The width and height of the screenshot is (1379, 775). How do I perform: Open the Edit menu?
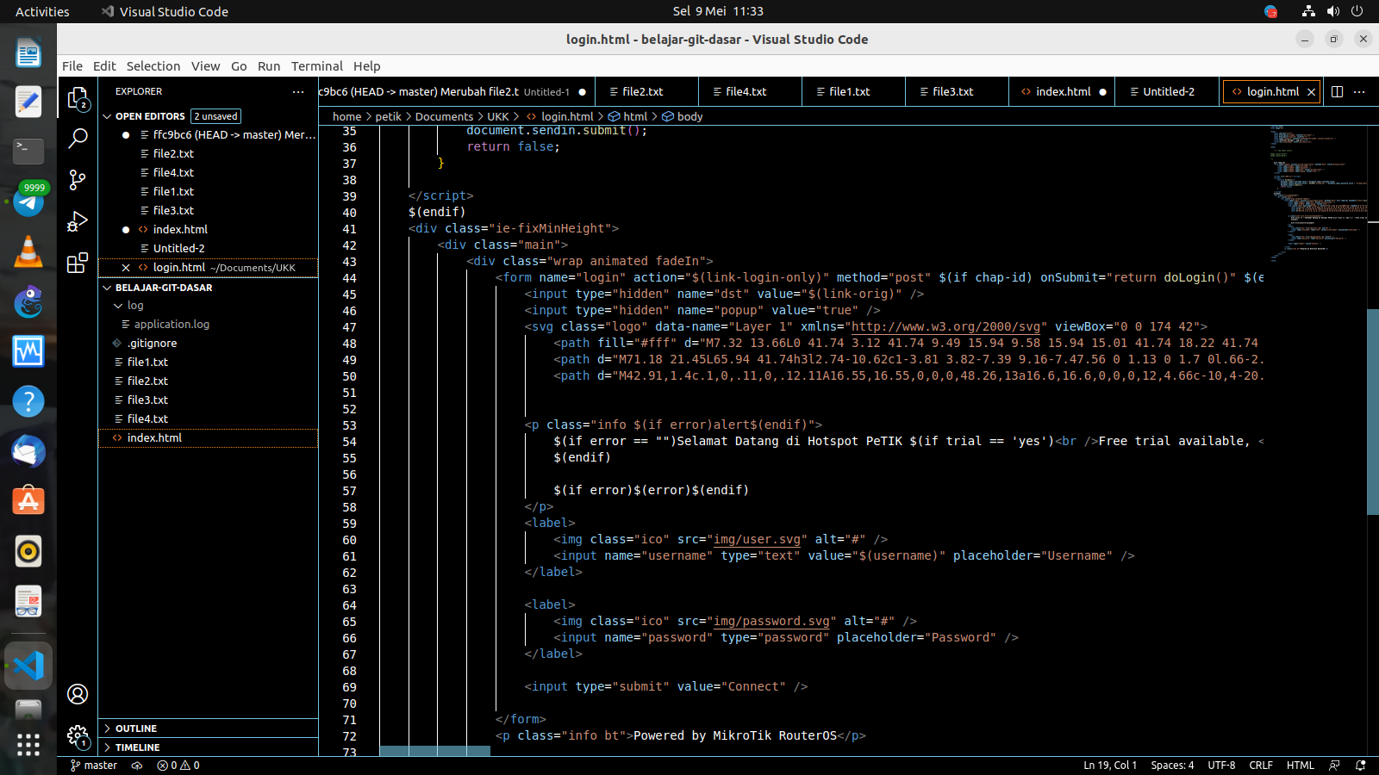(104, 66)
